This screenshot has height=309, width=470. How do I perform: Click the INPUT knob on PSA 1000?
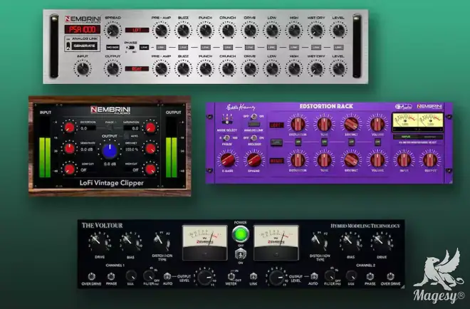[x=83, y=68]
